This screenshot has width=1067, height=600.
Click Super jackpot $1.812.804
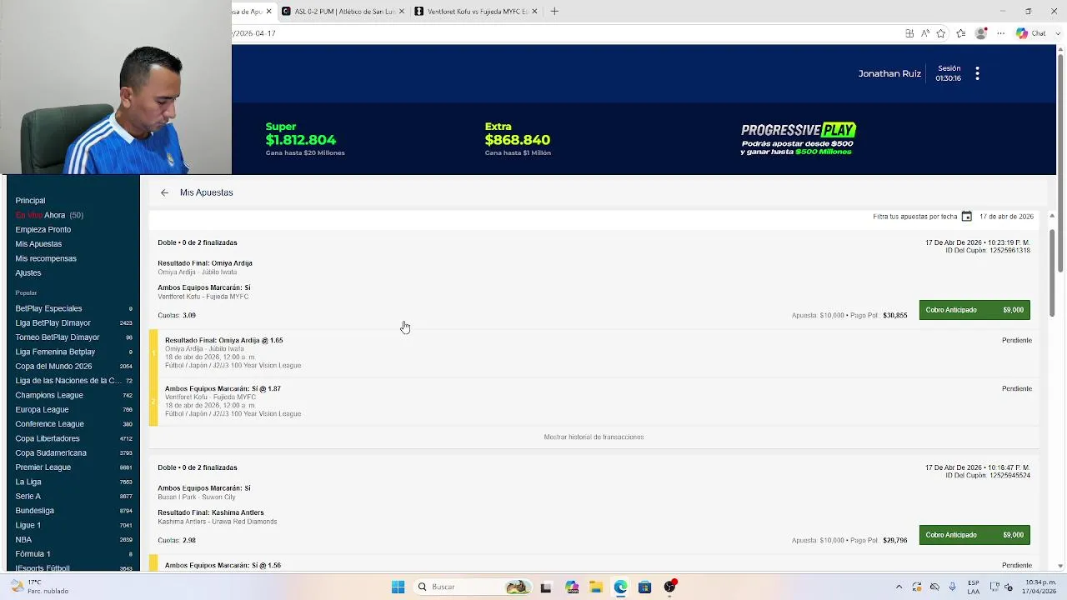304,139
